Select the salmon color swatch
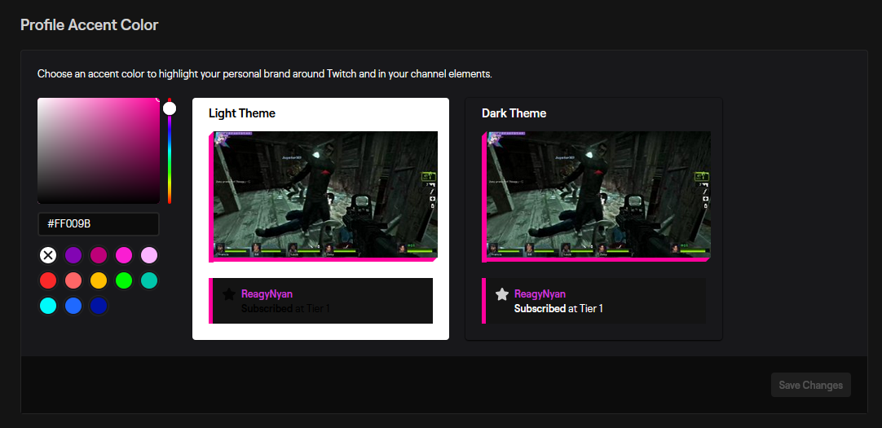The image size is (882, 428). (x=73, y=280)
